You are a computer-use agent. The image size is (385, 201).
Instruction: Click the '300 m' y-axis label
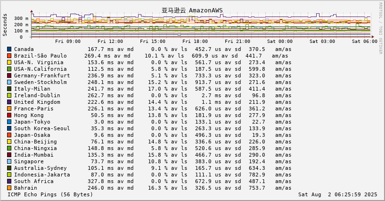coord(21,18)
